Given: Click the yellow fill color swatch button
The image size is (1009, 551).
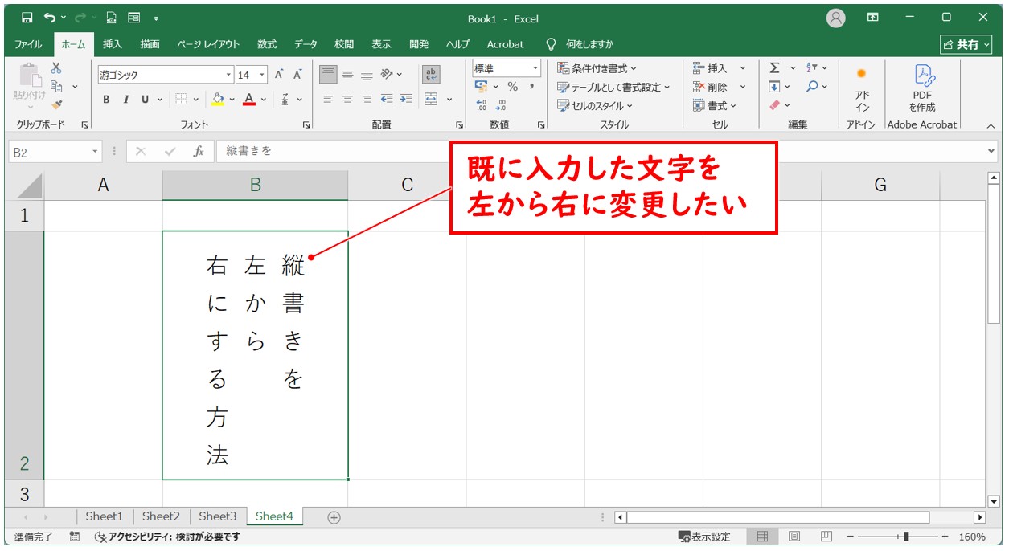Looking at the screenshot, I should [x=217, y=100].
